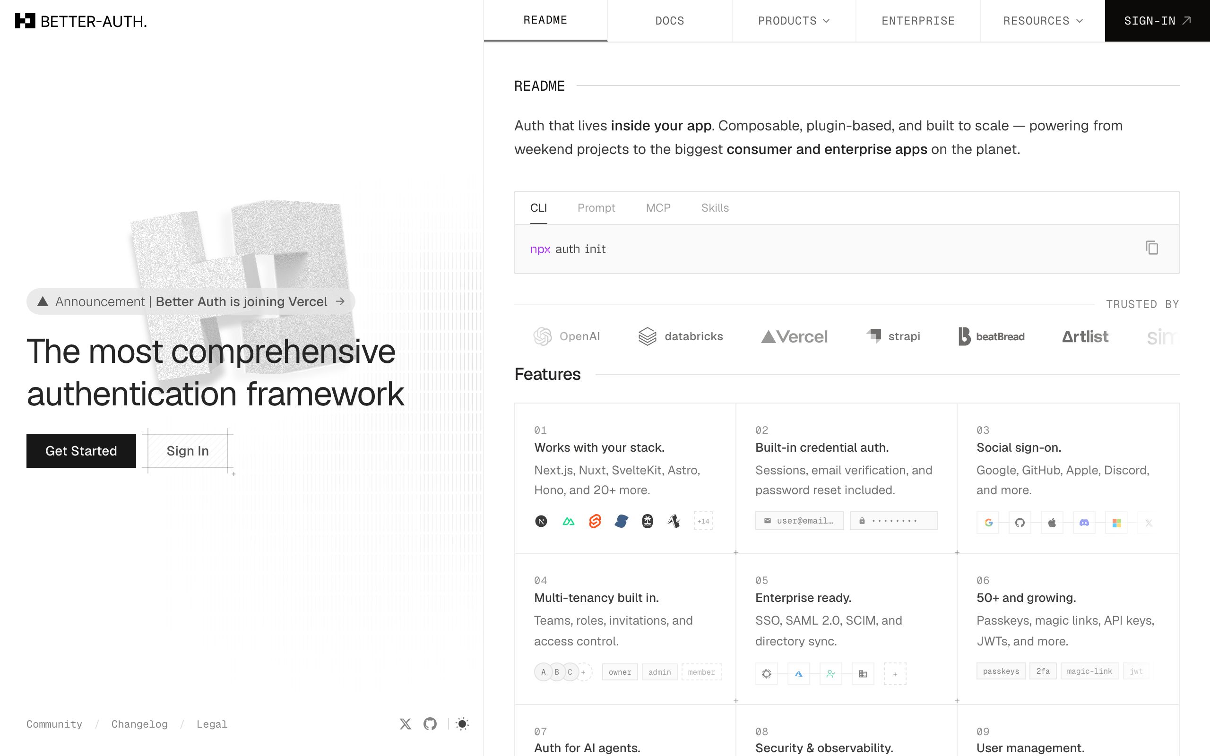This screenshot has height=756, width=1210.
Task: Open the Enterprise nav tab
Action: pyautogui.click(x=918, y=21)
